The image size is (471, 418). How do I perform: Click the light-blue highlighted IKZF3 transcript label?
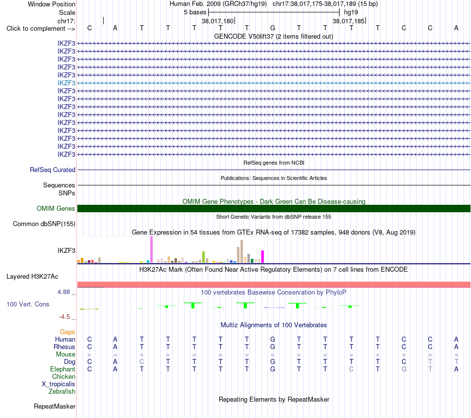coord(66,83)
